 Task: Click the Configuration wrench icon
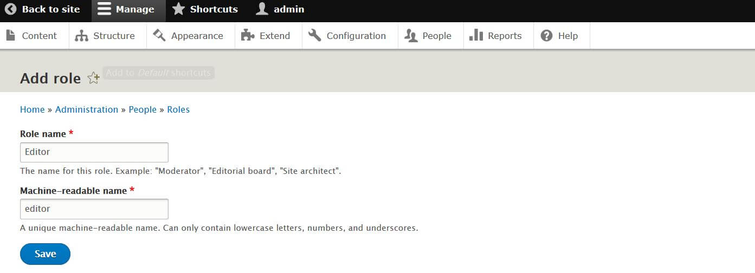pyautogui.click(x=315, y=35)
